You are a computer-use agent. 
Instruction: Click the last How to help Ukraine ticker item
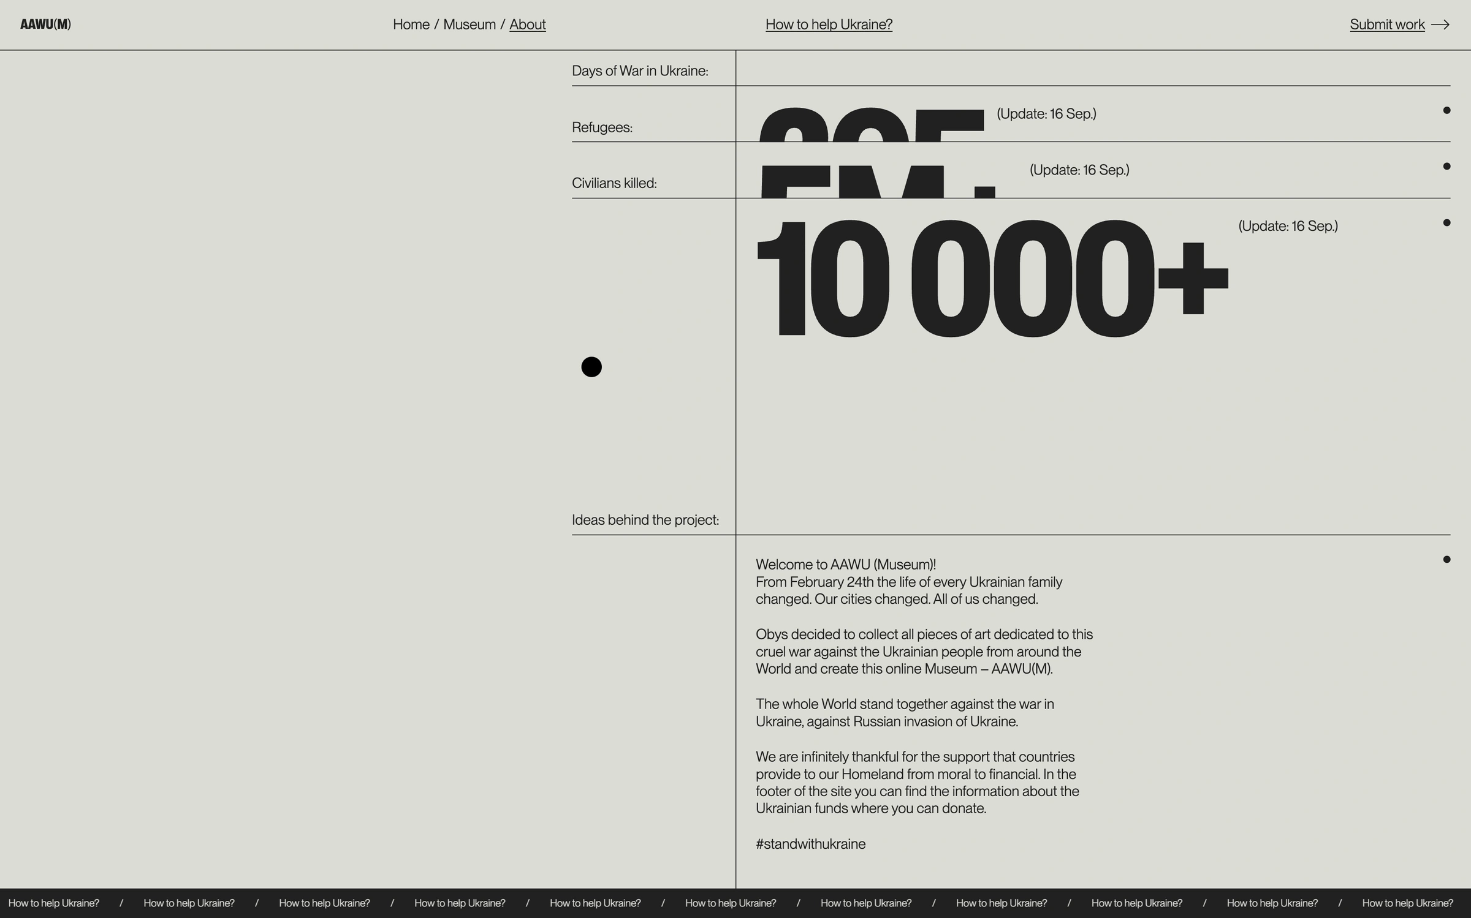[x=1407, y=903]
